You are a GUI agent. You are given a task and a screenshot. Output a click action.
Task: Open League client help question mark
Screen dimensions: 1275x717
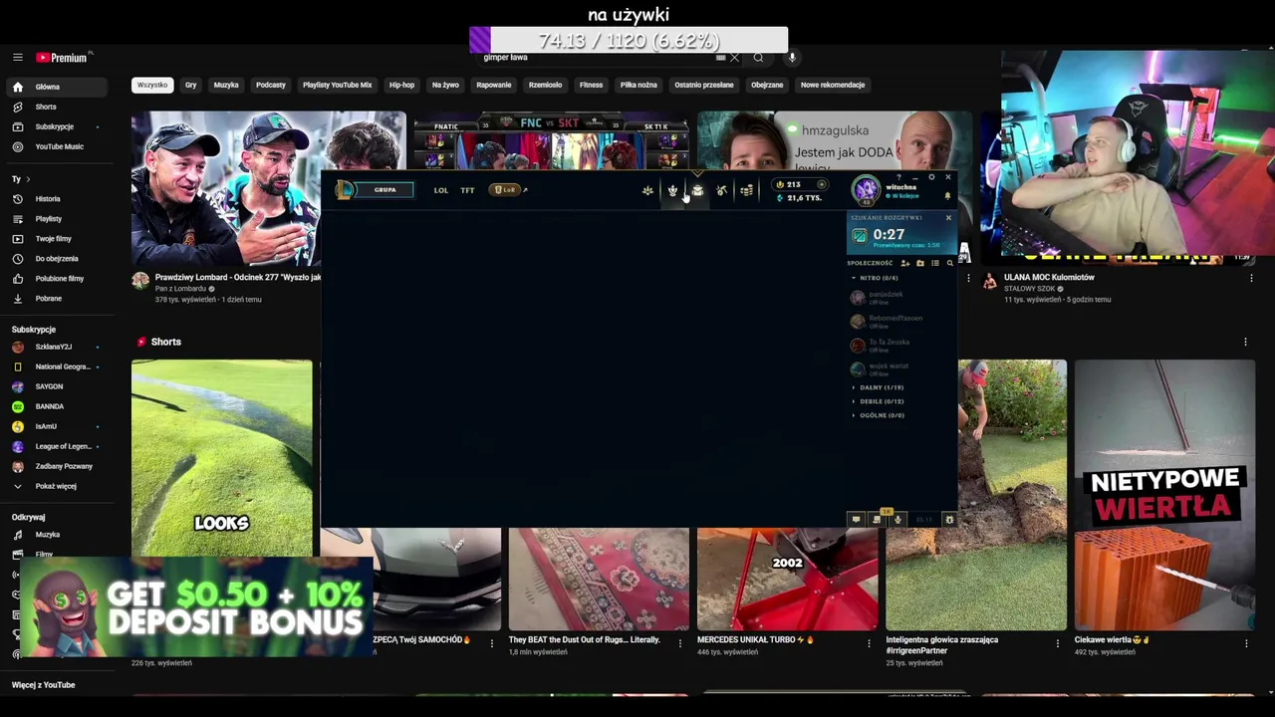(x=898, y=177)
